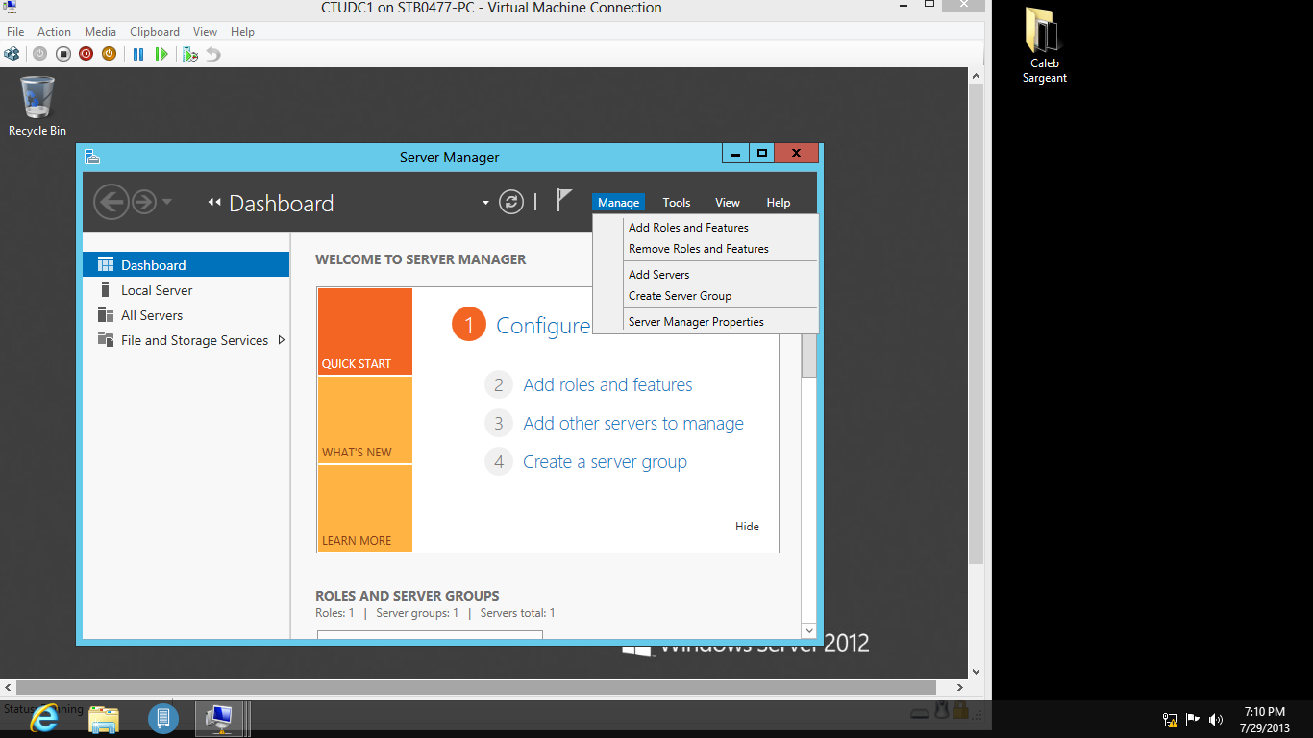Select All Servers in the left navigation
The height and width of the screenshot is (738, 1313).
click(x=186, y=315)
